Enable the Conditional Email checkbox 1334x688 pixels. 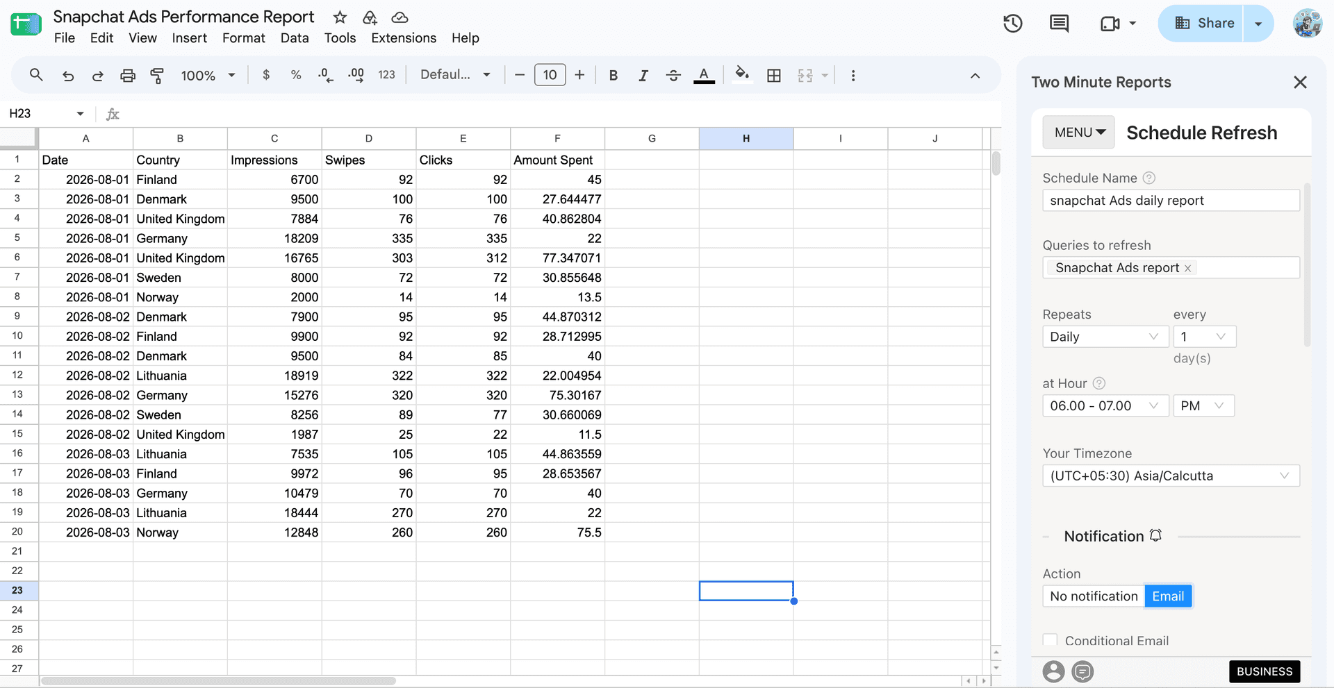pos(1050,640)
